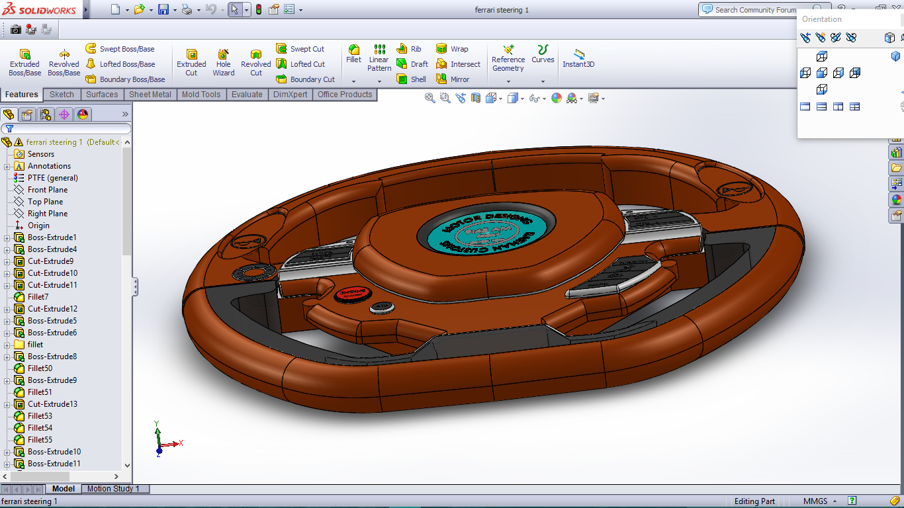Select the Extruded Boss/Base tool

(x=24, y=62)
